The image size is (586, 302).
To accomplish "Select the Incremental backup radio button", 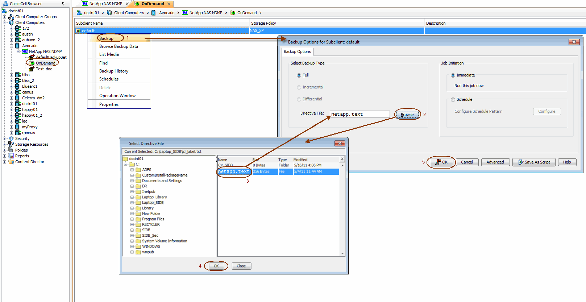I will pos(299,87).
